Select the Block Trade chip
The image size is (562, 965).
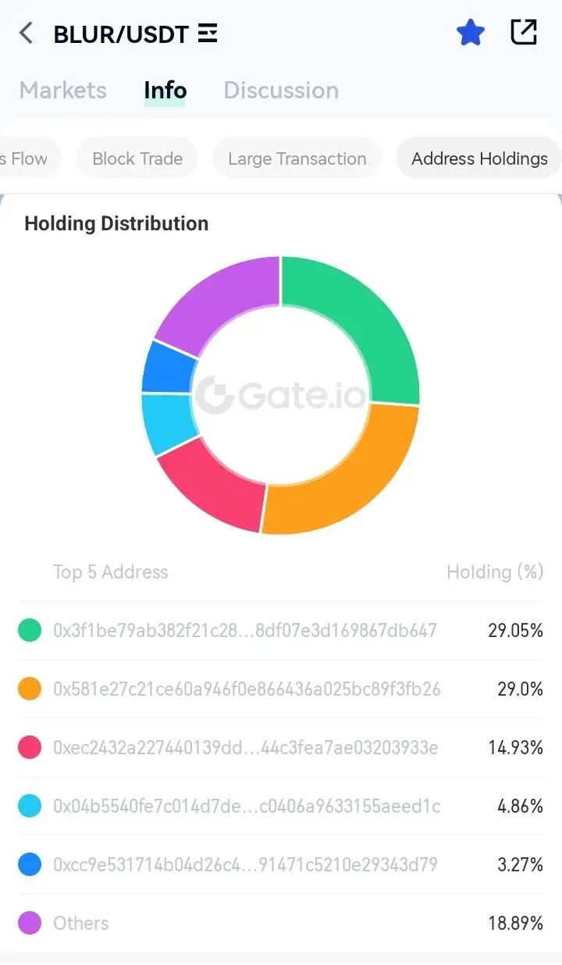[x=137, y=158]
